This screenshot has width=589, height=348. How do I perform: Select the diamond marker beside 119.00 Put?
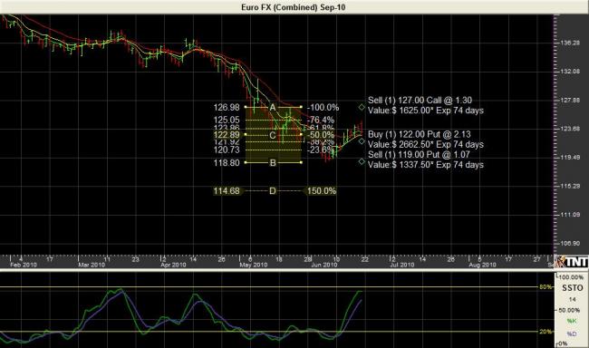tap(362, 161)
